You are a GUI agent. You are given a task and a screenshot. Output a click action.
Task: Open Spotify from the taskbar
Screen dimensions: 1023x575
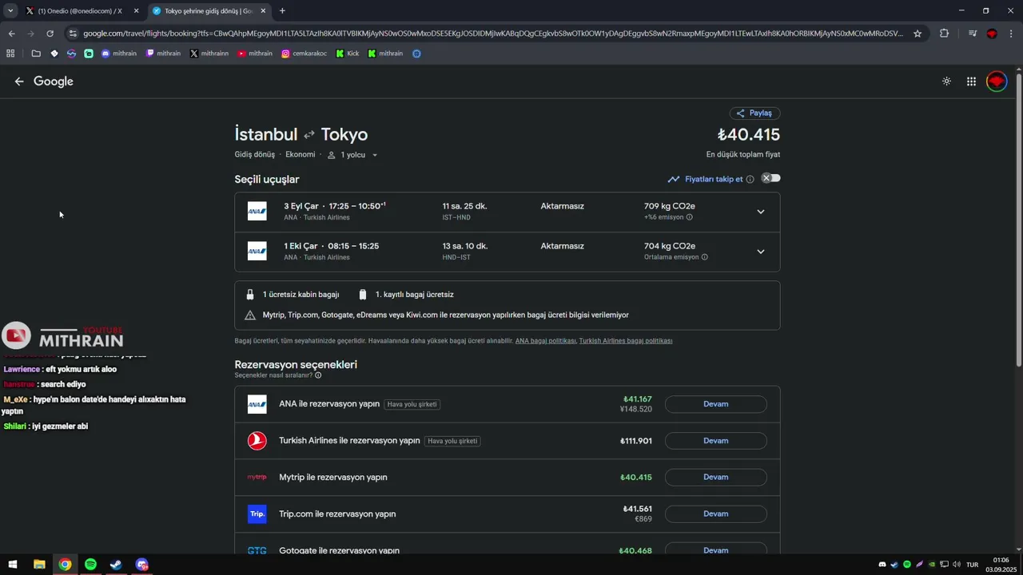(x=90, y=565)
